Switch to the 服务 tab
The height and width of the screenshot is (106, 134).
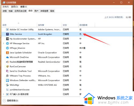52,11
